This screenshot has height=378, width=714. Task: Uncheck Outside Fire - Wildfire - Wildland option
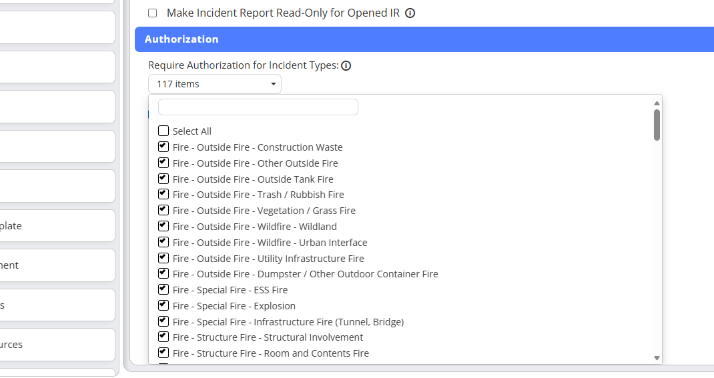[x=163, y=227]
